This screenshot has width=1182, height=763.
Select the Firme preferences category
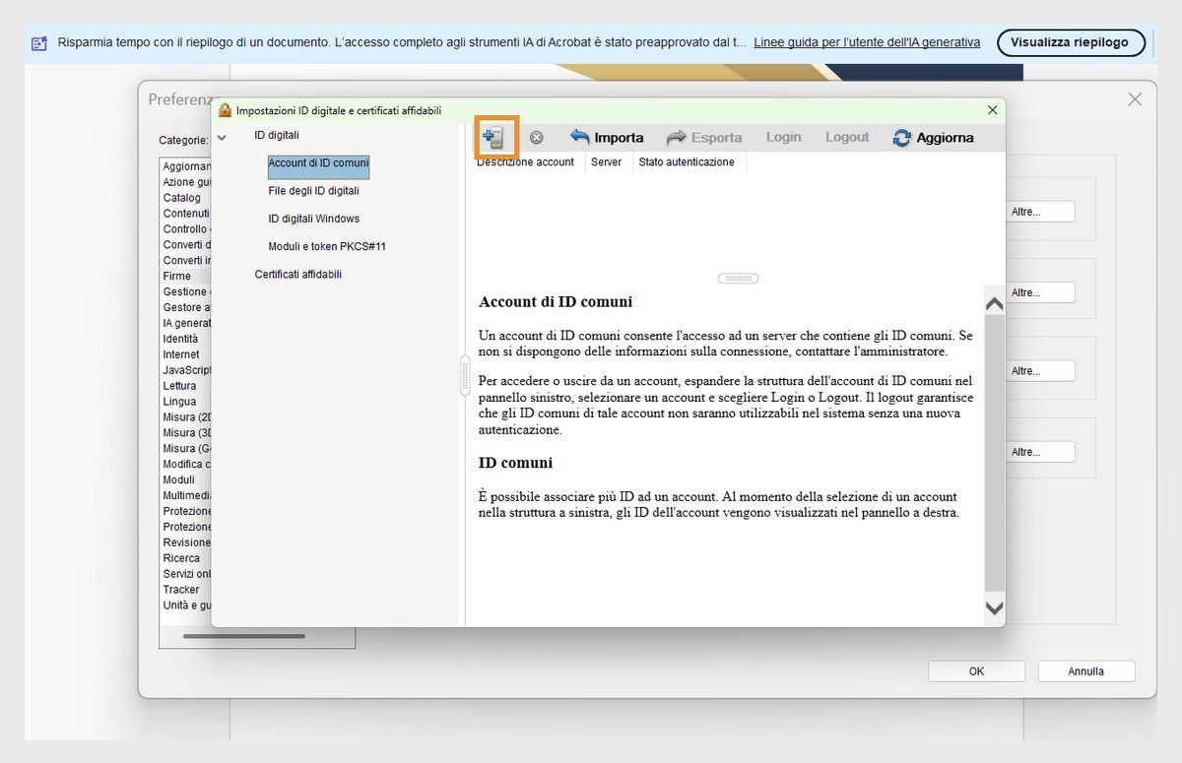(179, 276)
